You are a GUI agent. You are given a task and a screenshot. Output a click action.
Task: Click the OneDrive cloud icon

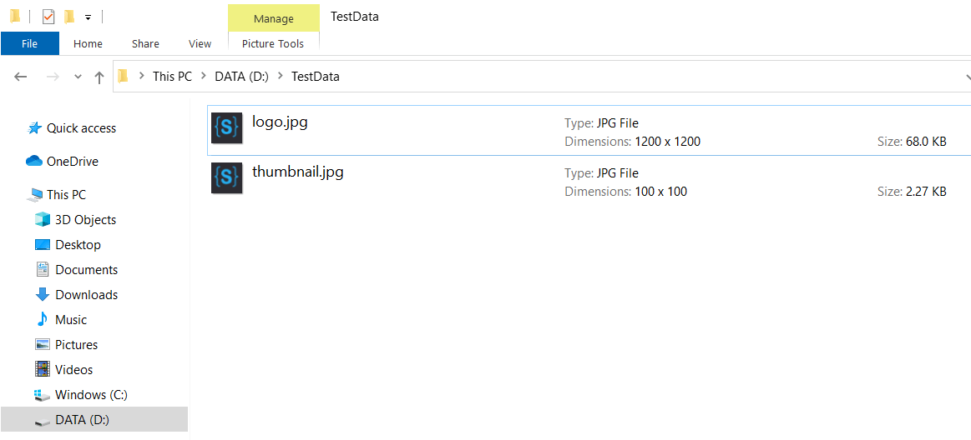pos(34,161)
